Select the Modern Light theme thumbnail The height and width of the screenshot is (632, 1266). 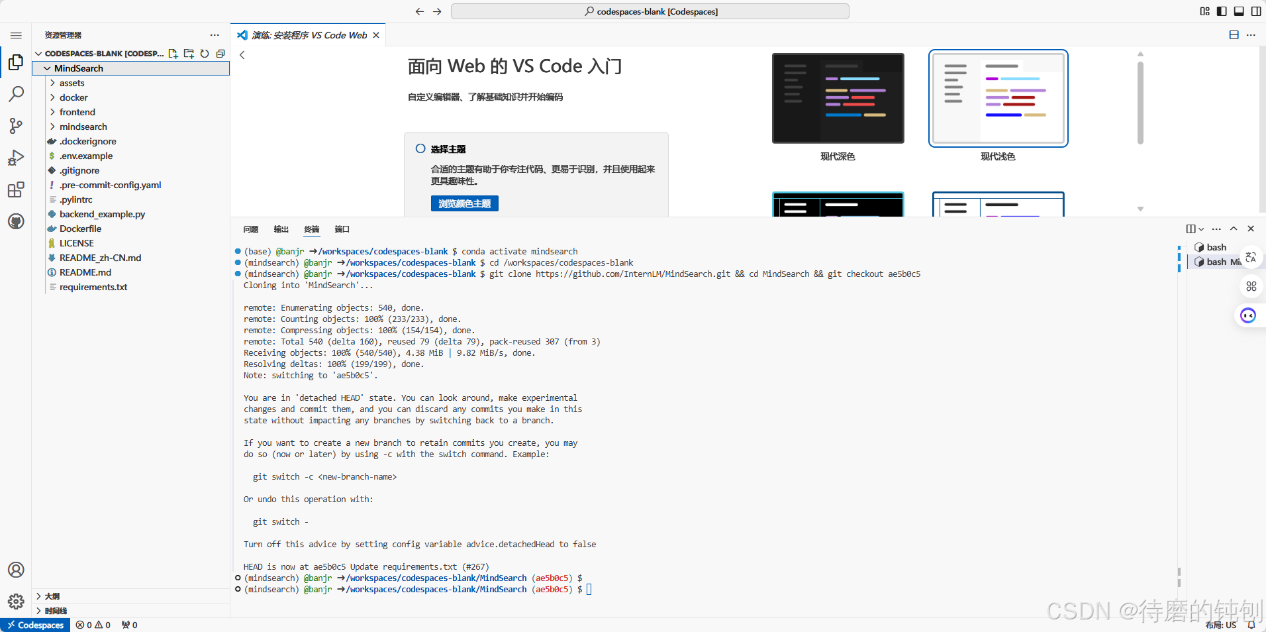pyautogui.click(x=998, y=98)
